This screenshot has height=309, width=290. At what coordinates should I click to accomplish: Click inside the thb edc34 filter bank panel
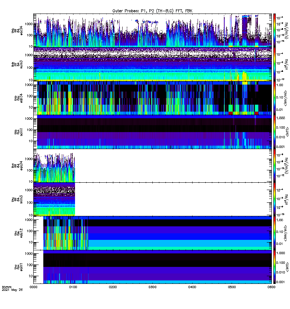coord(152,98)
